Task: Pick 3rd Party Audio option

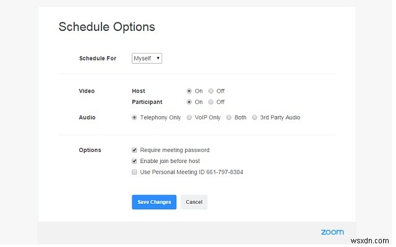Action: coord(255,117)
